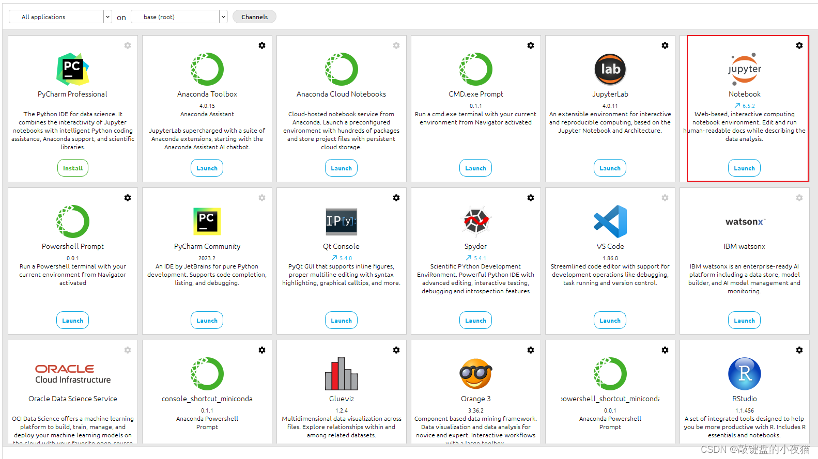Click the Oracle Cloud Infrastructure logo
This screenshot has width=818, height=459.
pyautogui.click(x=73, y=374)
